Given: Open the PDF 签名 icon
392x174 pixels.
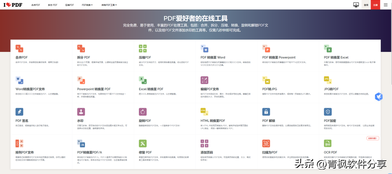Looking at the screenshot, I should (x=19, y=112).
